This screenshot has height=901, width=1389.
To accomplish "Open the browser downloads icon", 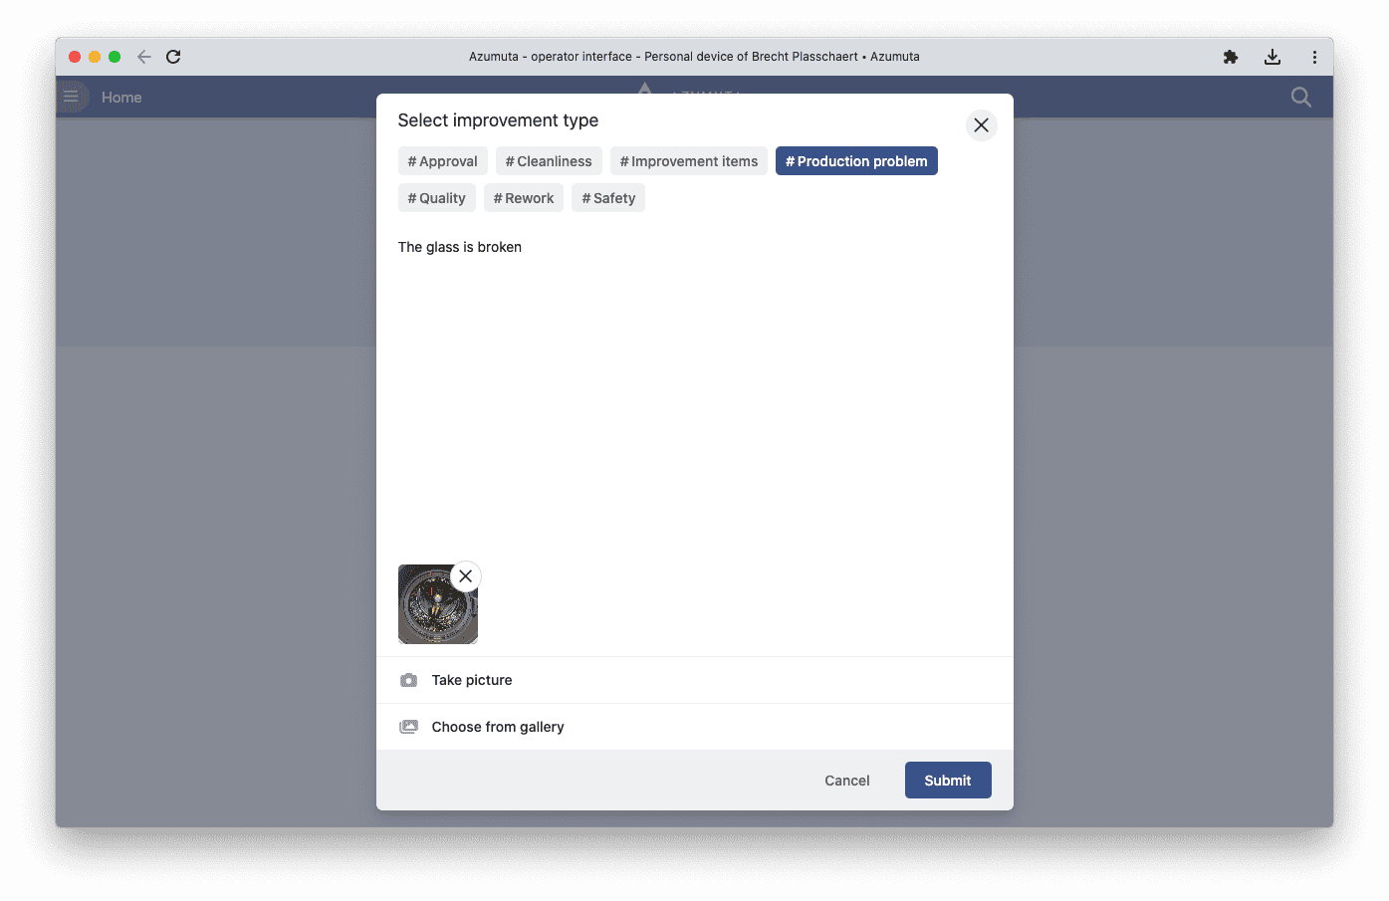I will pos(1272,57).
